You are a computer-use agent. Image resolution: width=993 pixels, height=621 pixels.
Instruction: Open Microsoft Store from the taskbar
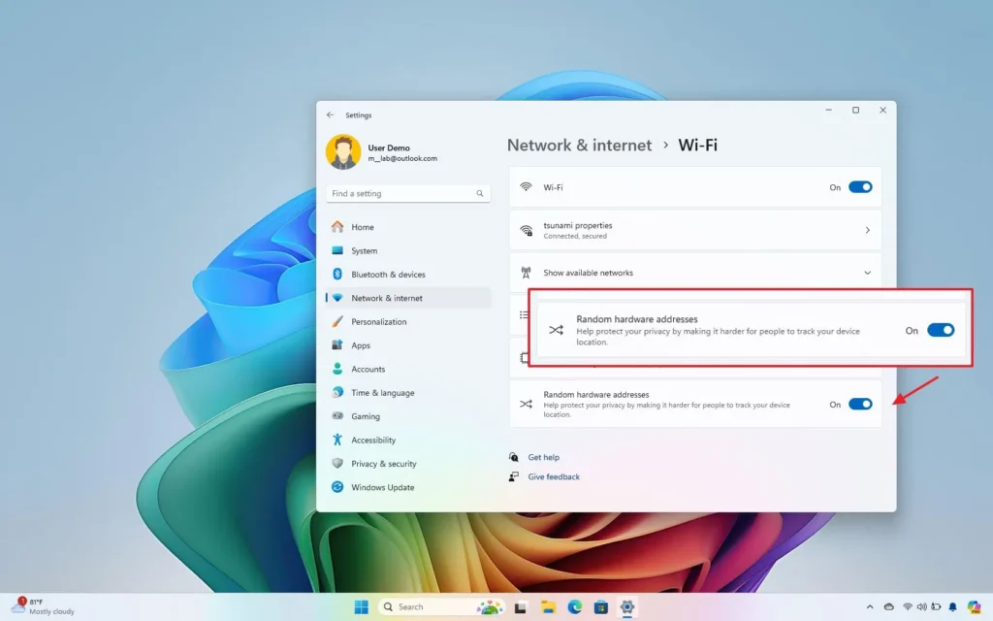[601, 607]
